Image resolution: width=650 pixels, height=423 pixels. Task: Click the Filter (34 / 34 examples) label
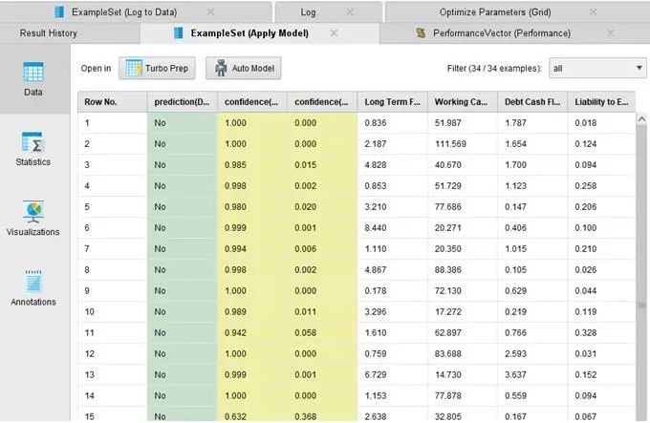tap(494, 69)
